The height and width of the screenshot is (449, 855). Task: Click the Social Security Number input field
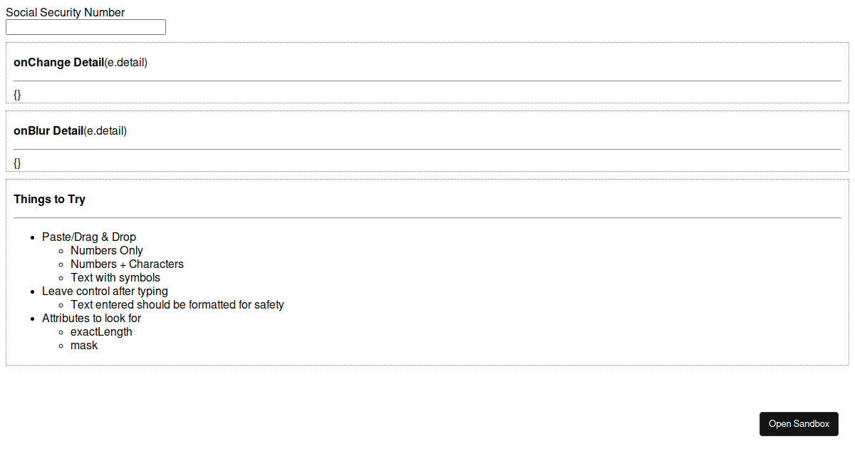[x=85, y=27]
